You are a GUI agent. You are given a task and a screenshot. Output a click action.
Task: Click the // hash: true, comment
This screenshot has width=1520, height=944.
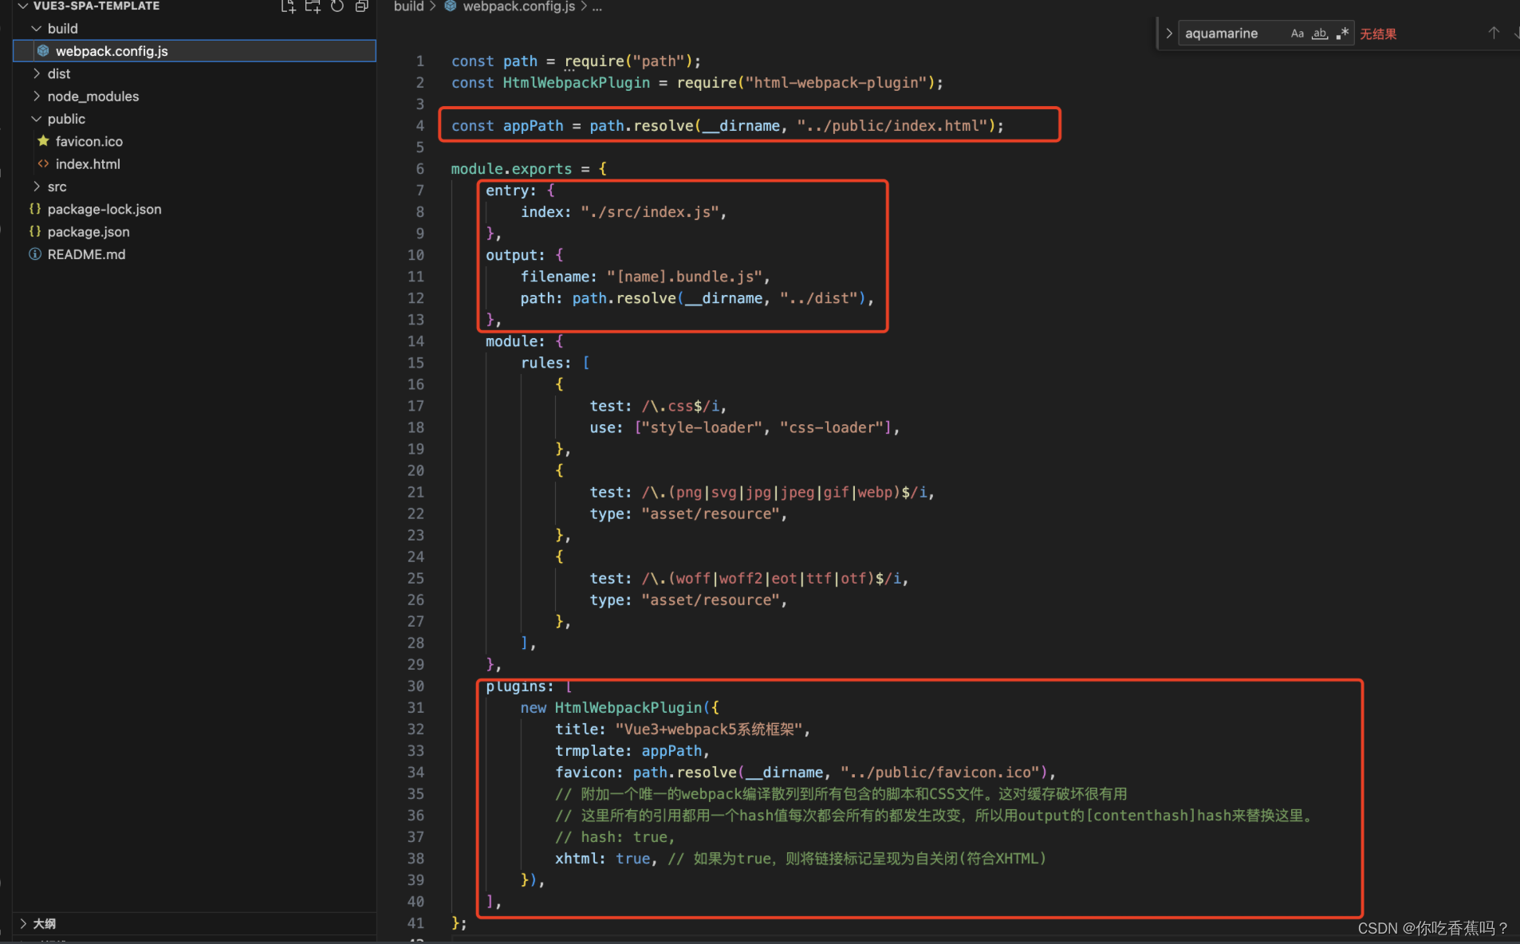coord(615,837)
